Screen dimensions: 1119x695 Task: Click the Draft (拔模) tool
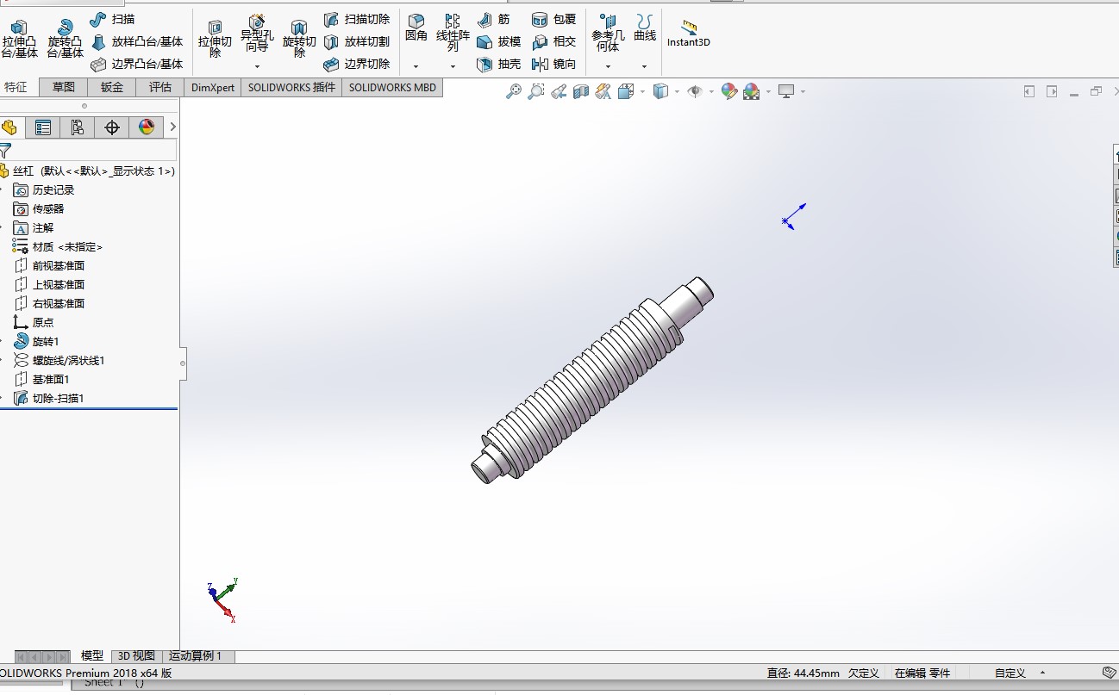click(499, 41)
